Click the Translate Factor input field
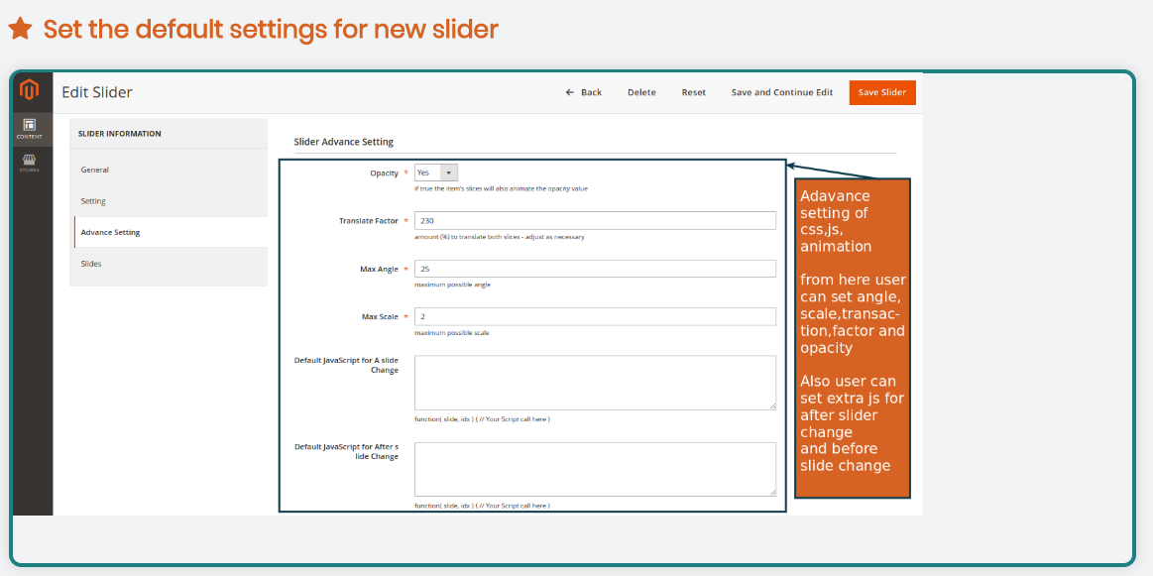1153x576 pixels. pos(595,220)
